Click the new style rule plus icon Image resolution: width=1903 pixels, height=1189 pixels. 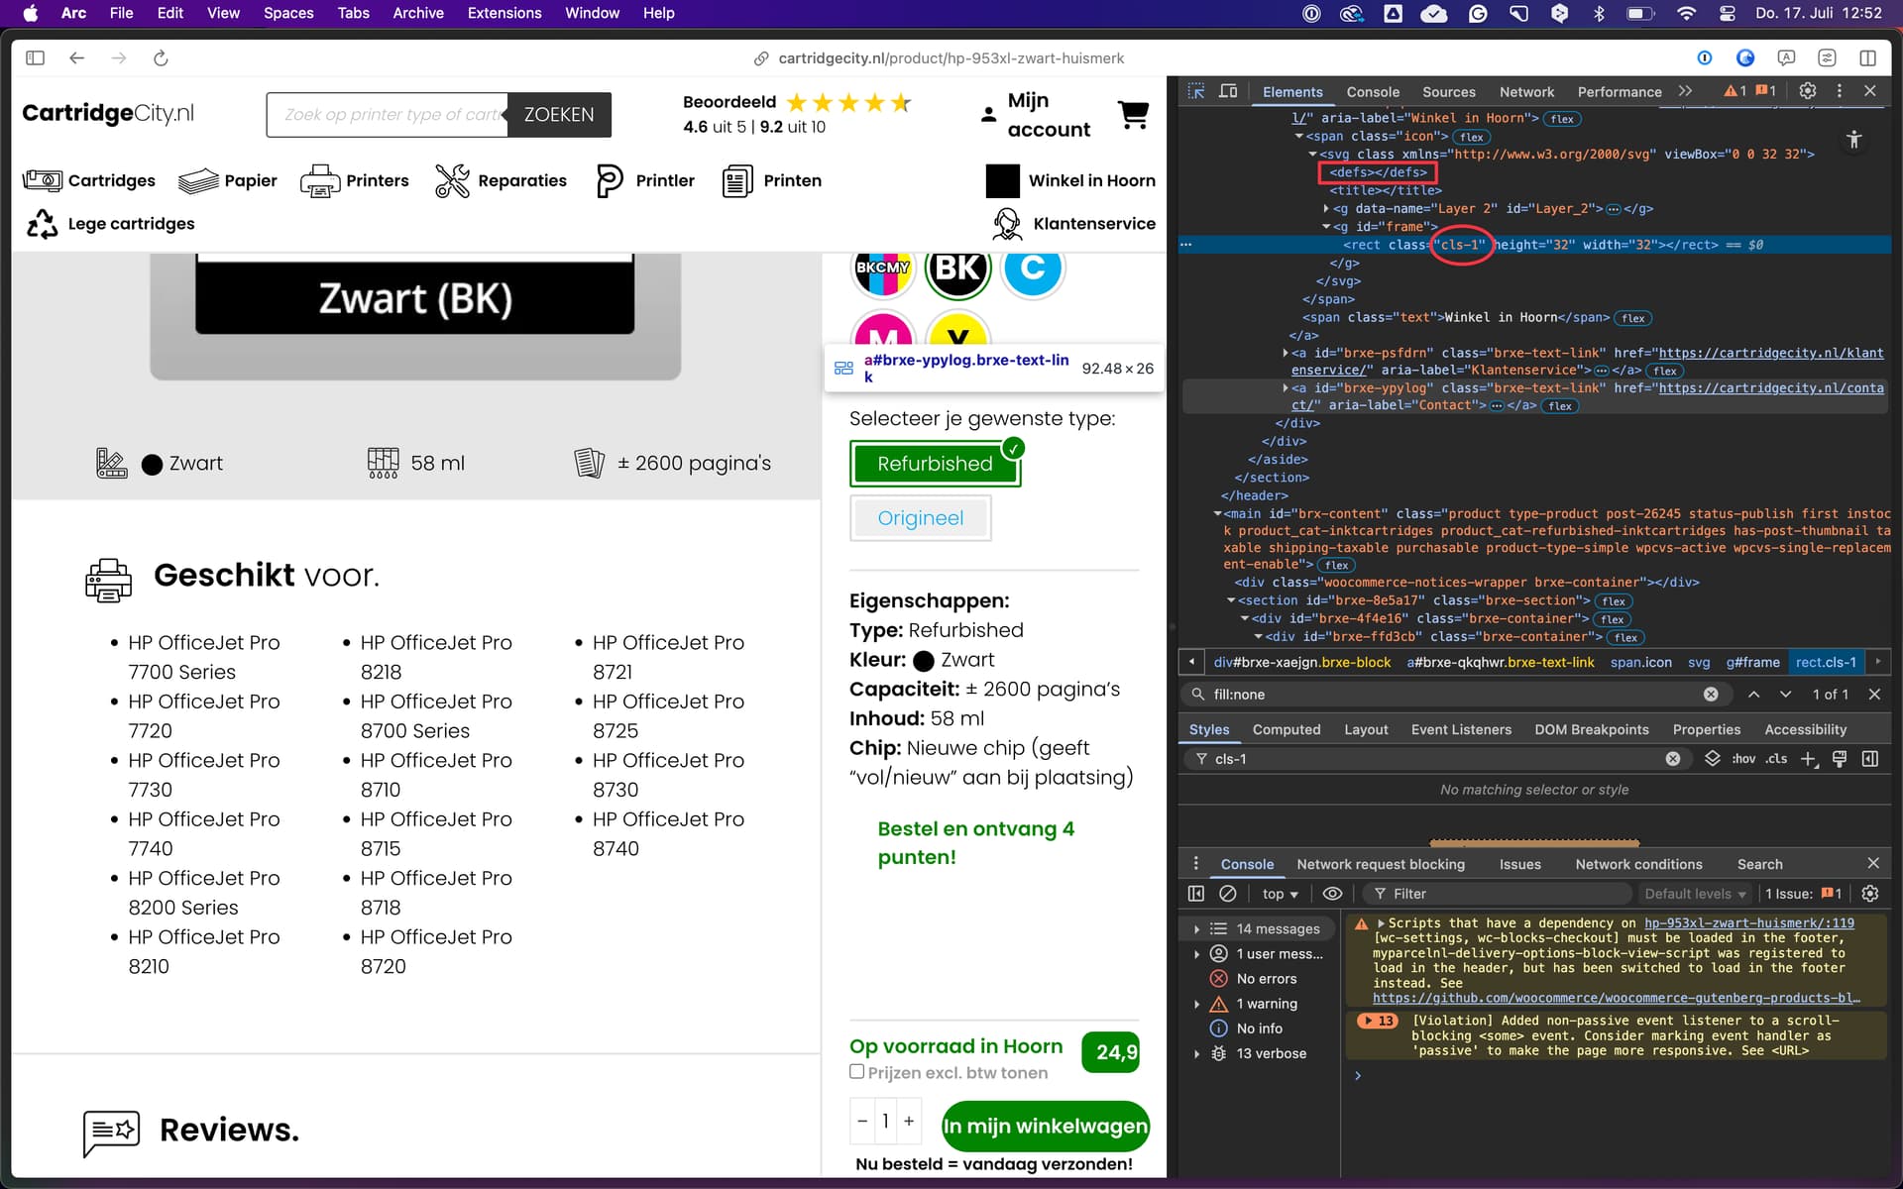(1808, 759)
